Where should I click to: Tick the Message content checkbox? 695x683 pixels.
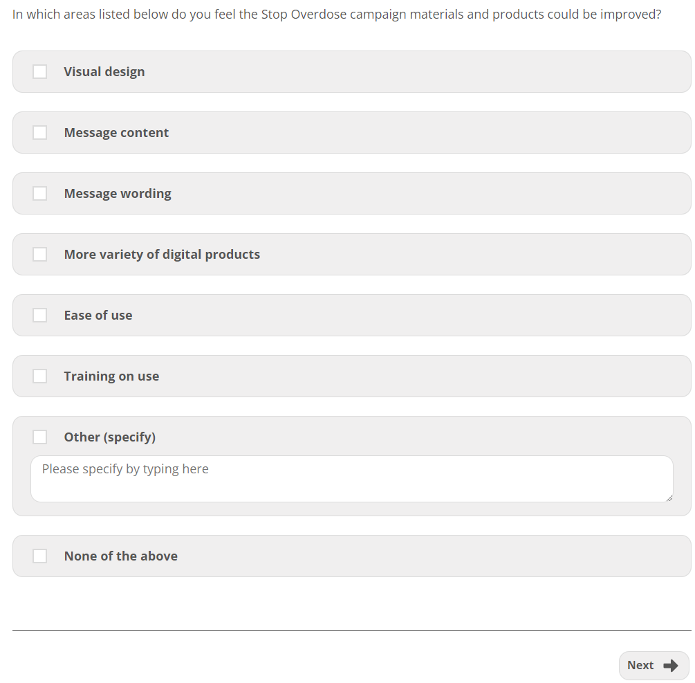[40, 133]
